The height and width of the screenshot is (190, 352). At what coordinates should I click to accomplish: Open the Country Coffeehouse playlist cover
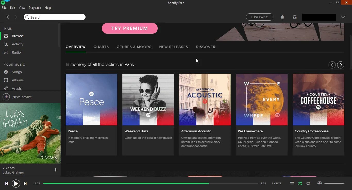click(x=319, y=100)
